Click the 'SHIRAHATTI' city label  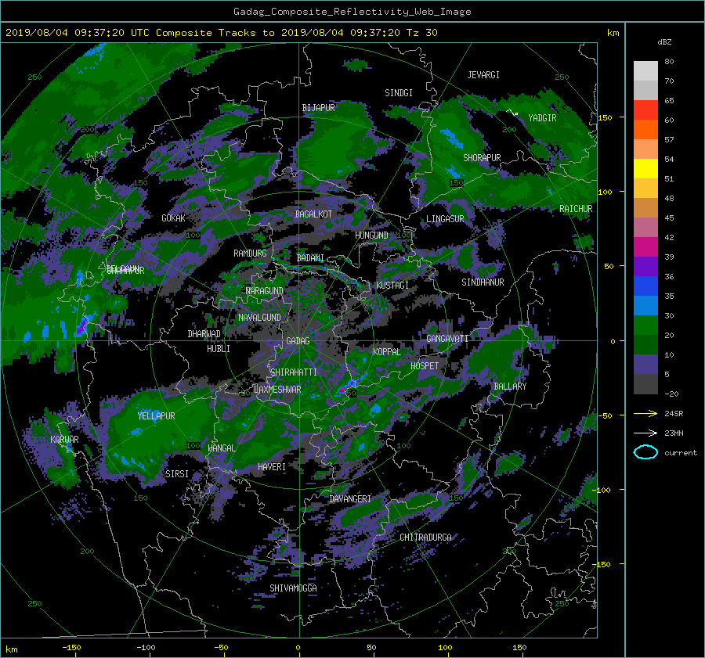click(x=293, y=372)
